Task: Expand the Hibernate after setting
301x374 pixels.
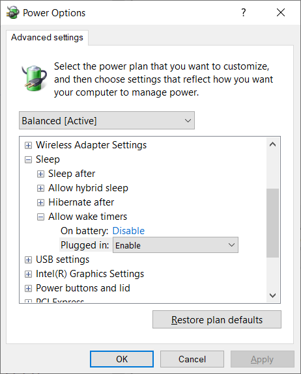Action: pyautogui.click(x=40, y=202)
